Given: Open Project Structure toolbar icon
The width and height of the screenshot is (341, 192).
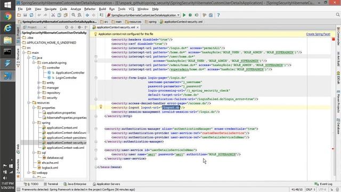Looking at the screenshot, I should click(211, 15).
